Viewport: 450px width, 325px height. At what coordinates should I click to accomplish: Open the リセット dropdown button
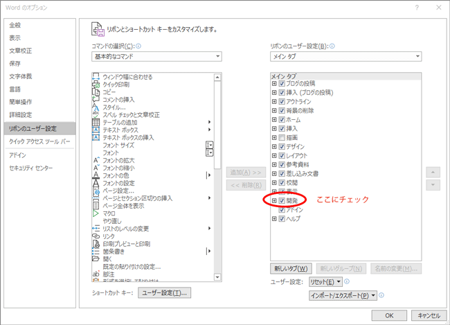pyautogui.click(x=326, y=282)
